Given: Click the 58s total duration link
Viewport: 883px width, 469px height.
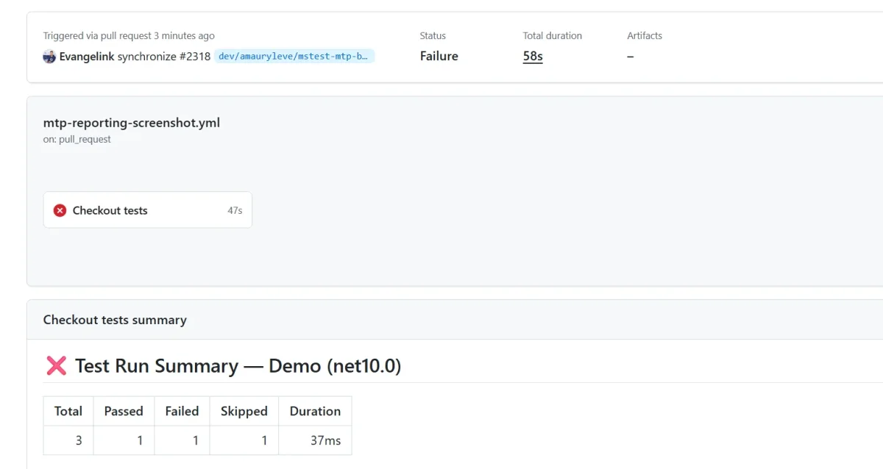Looking at the screenshot, I should click(x=533, y=56).
